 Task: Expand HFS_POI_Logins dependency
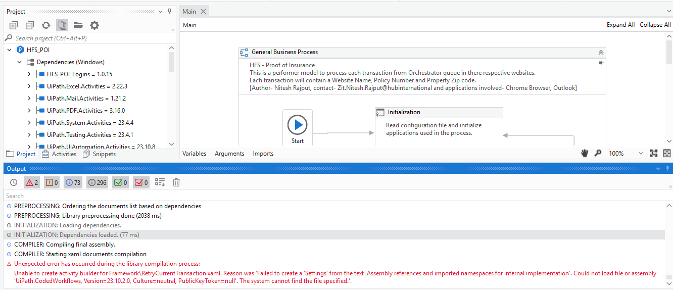[x=29, y=74]
